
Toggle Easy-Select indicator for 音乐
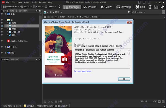click(x=2, y=35)
